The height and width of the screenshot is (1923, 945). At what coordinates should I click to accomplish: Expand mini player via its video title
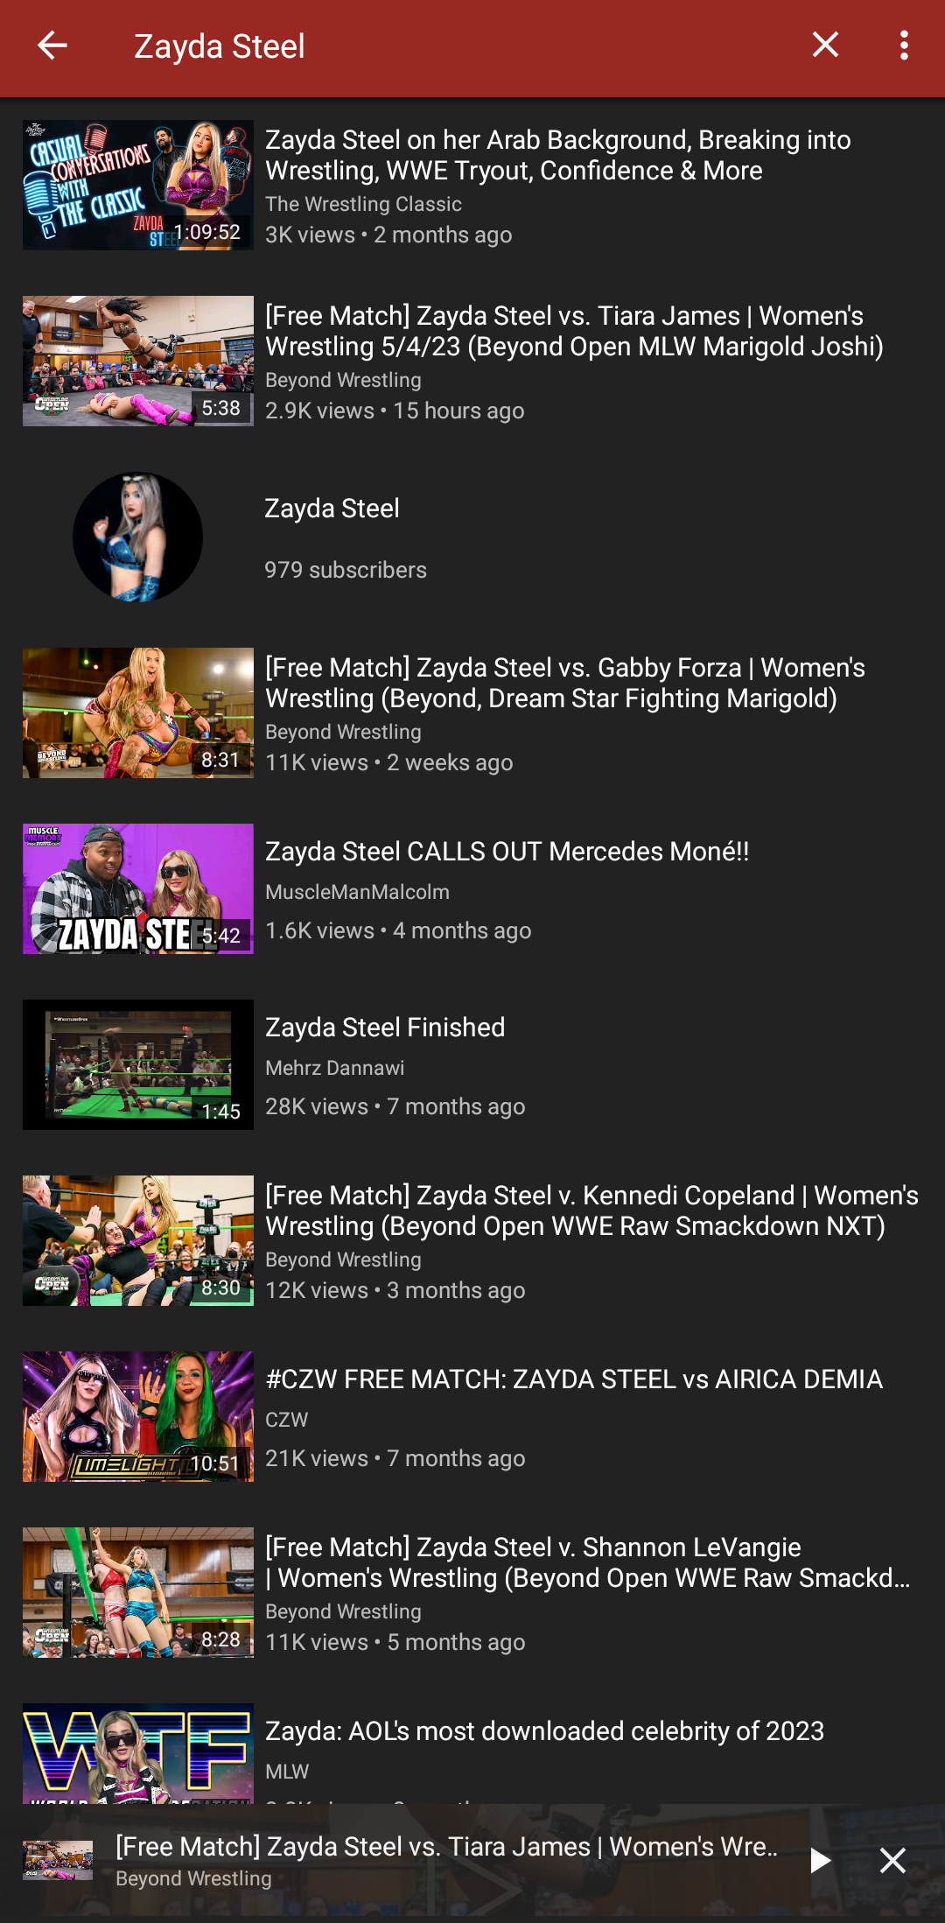click(x=447, y=1846)
